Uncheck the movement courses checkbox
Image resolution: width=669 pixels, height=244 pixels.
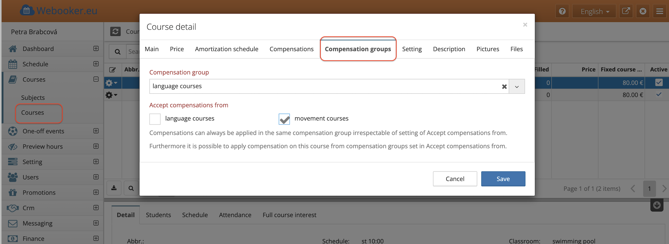tap(284, 119)
